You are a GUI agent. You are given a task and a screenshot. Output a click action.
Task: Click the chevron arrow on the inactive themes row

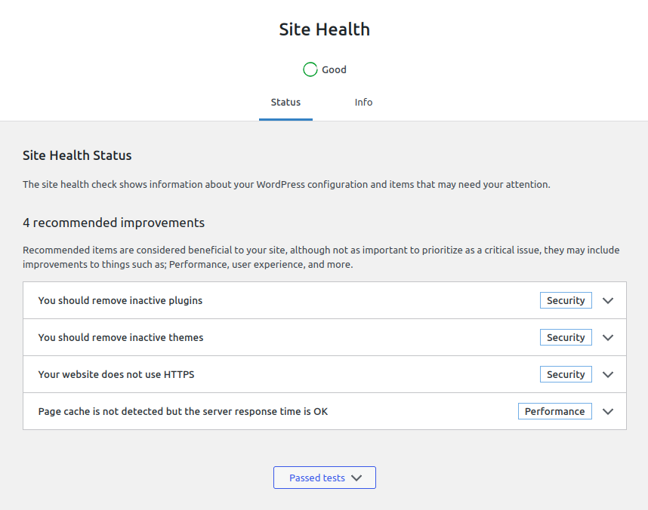tap(608, 337)
